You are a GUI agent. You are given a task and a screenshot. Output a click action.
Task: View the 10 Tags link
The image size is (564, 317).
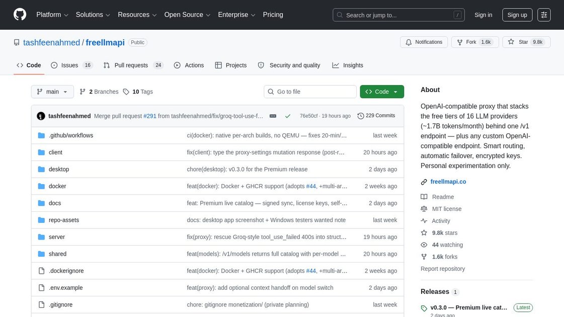click(x=138, y=92)
